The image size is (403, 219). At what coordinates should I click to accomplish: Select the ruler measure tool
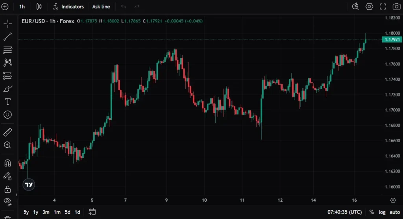click(7, 132)
